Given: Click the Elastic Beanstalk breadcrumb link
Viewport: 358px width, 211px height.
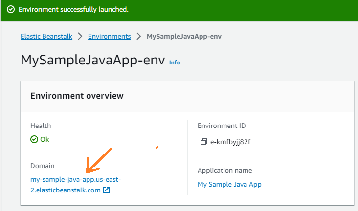Looking at the screenshot, I should 46,36.
